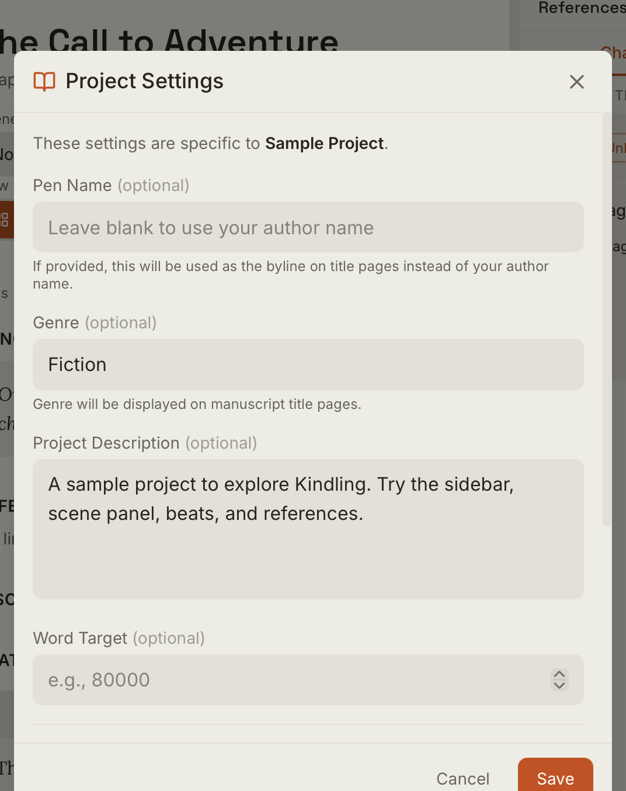The height and width of the screenshot is (791, 626).
Task: Click the Word Target increment arrow
Action: (558, 675)
